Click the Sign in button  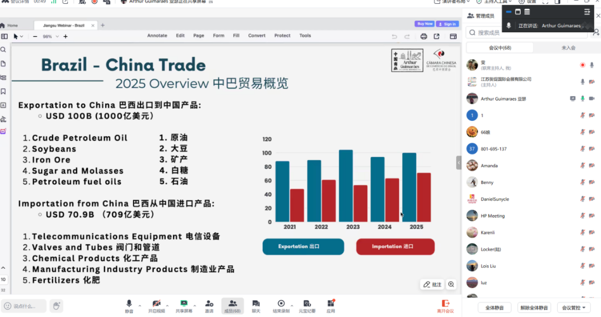pos(447,24)
